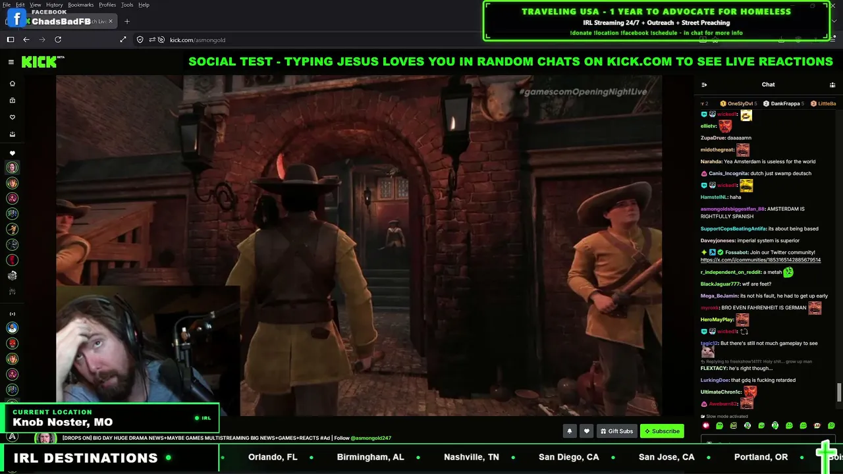Click username LurkingDoe in chat

click(715, 380)
